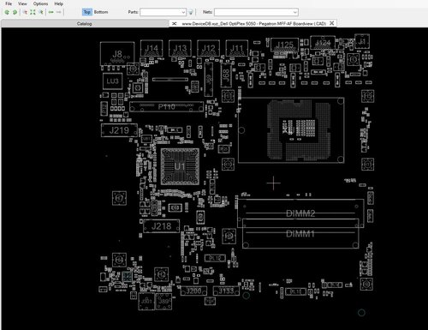The width and height of the screenshot is (428, 330).
Task: Open the Nets dropdown list
Action: pos(295,12)
